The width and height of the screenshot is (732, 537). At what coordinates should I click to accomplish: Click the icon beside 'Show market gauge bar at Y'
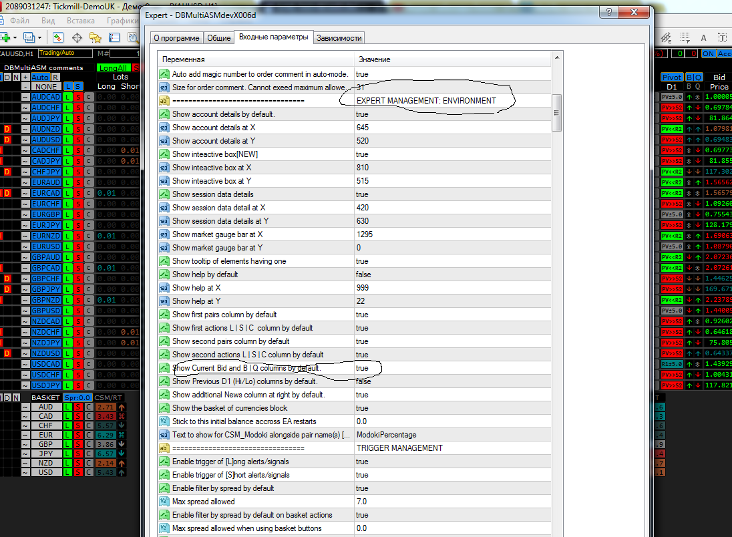(164, 248)
